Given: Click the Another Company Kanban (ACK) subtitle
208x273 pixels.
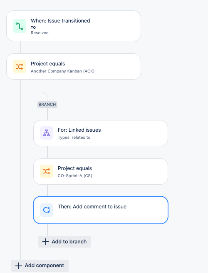Looking at the screenshot, I should pos(62,71).
